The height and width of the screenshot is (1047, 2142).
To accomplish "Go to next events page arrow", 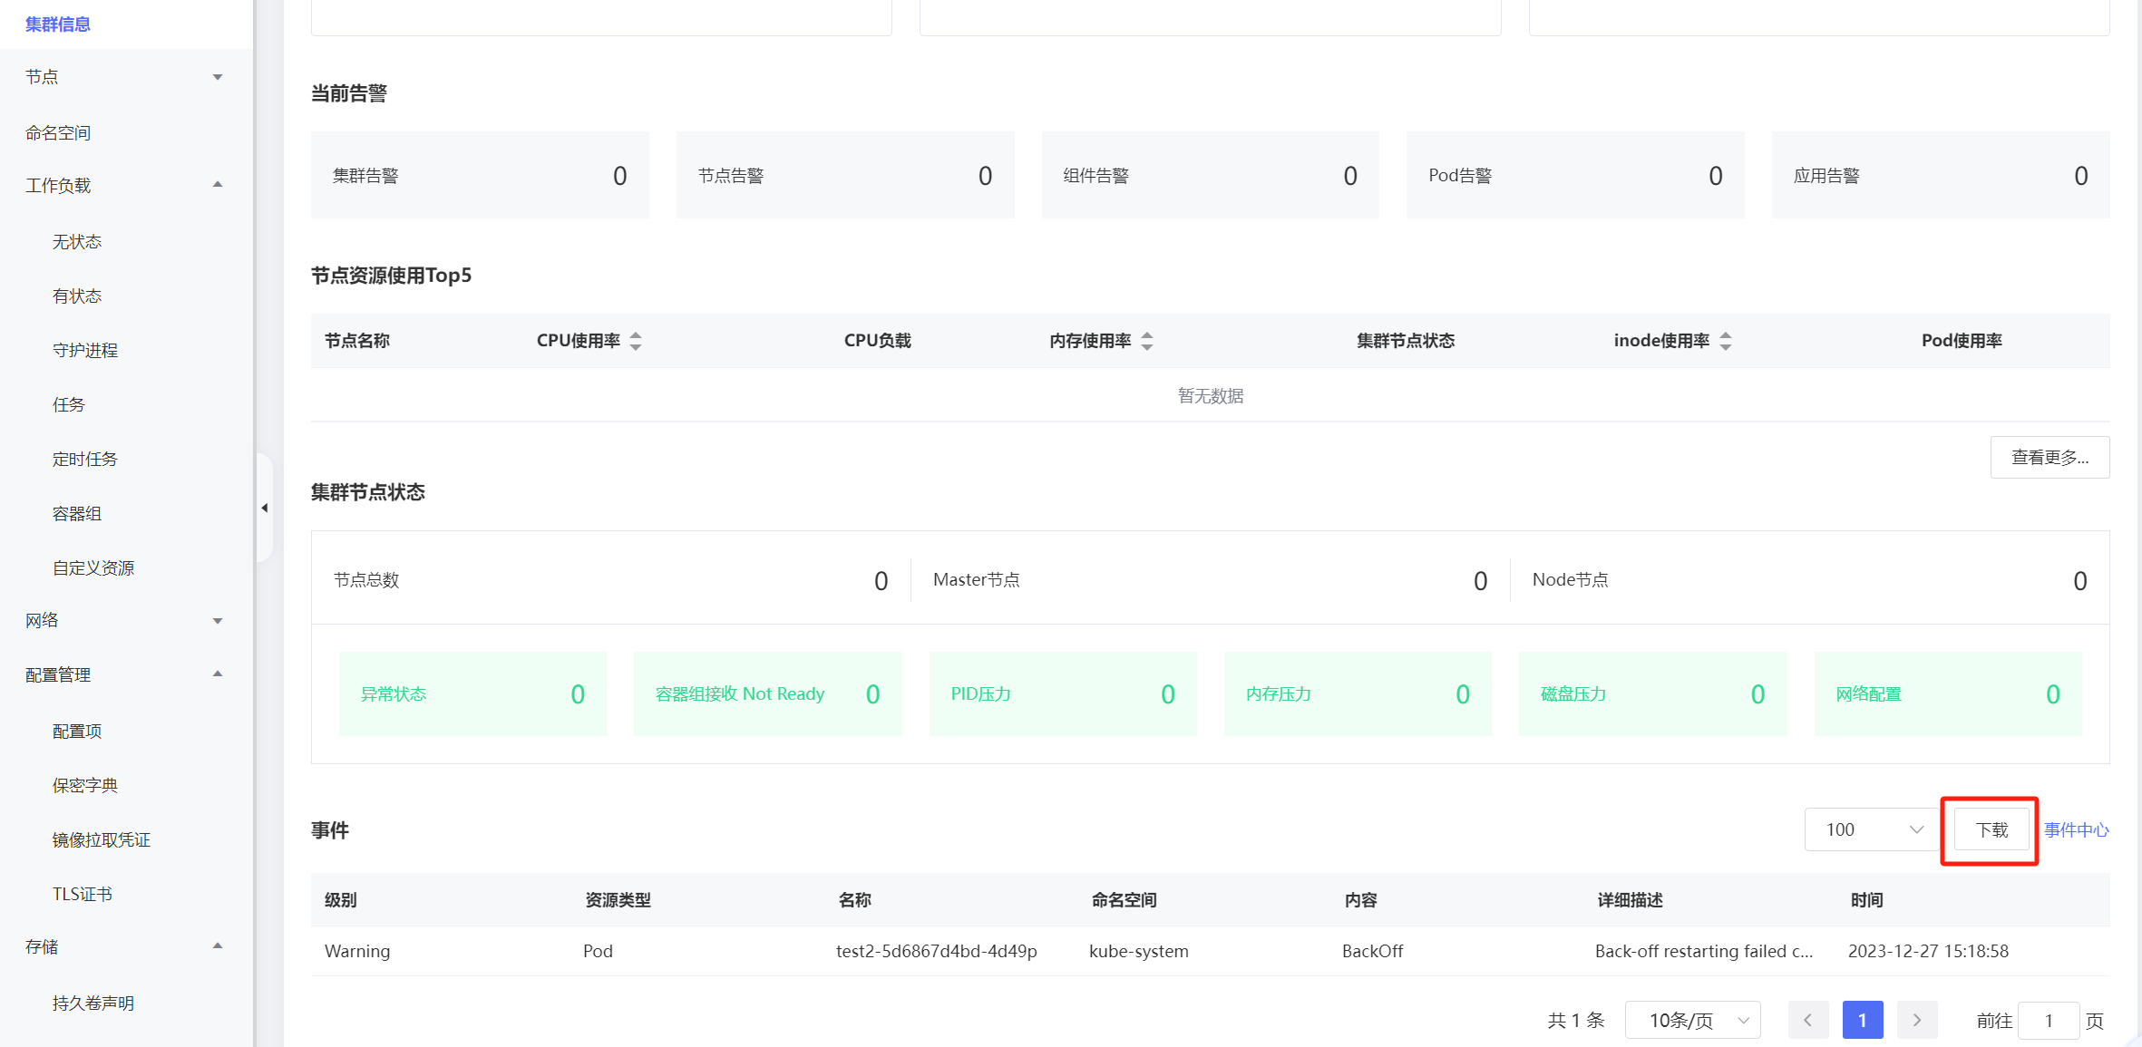I will pos(1916,1020).
